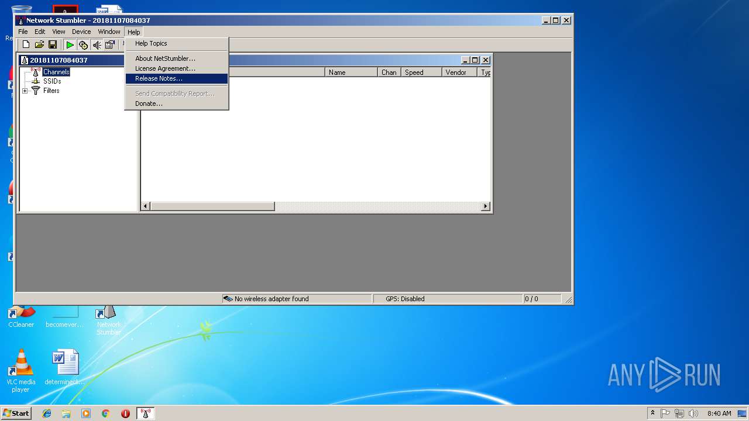Toggle the MIDI speaker toolbar icon
The height and width of the screenshot is (421, 749).
click(97, 45)
